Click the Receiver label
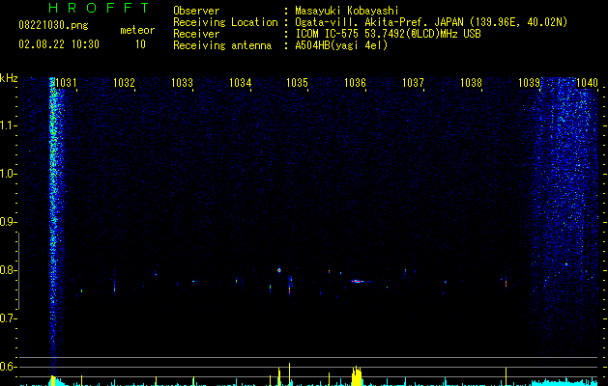The height and width of the screenshot is (386, 608). (196, 34)
